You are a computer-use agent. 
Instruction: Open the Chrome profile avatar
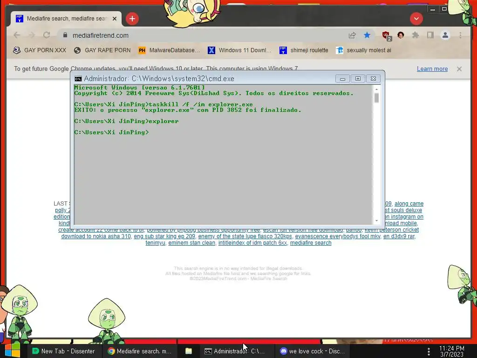pos(445,35)
